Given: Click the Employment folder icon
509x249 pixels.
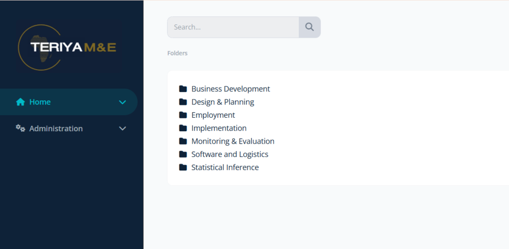Looking at the screenshot, I should click(x=183, y=115).
